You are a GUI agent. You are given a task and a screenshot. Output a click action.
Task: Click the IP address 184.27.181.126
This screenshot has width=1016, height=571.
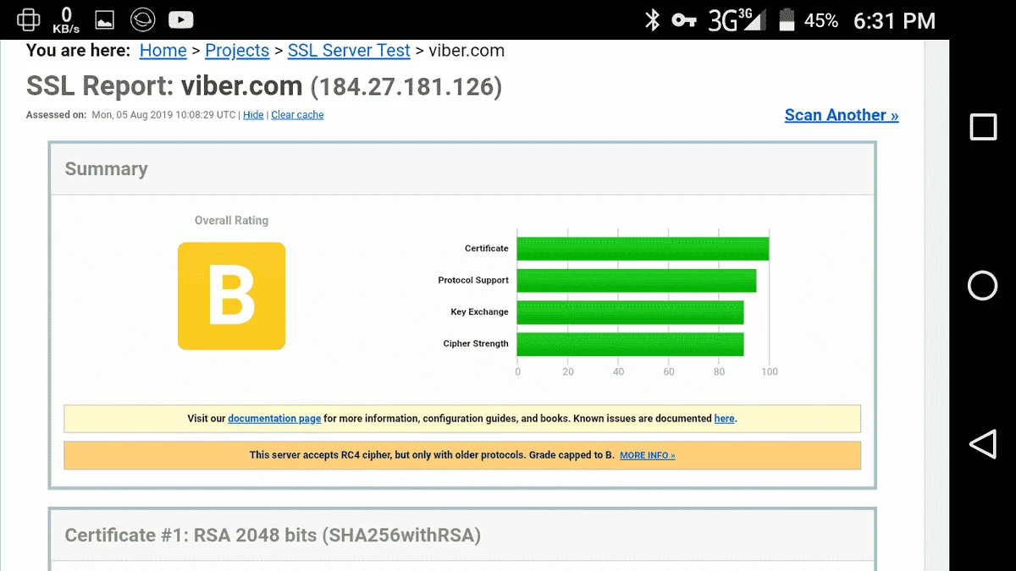pyautogui.click(x=406, y=86)
